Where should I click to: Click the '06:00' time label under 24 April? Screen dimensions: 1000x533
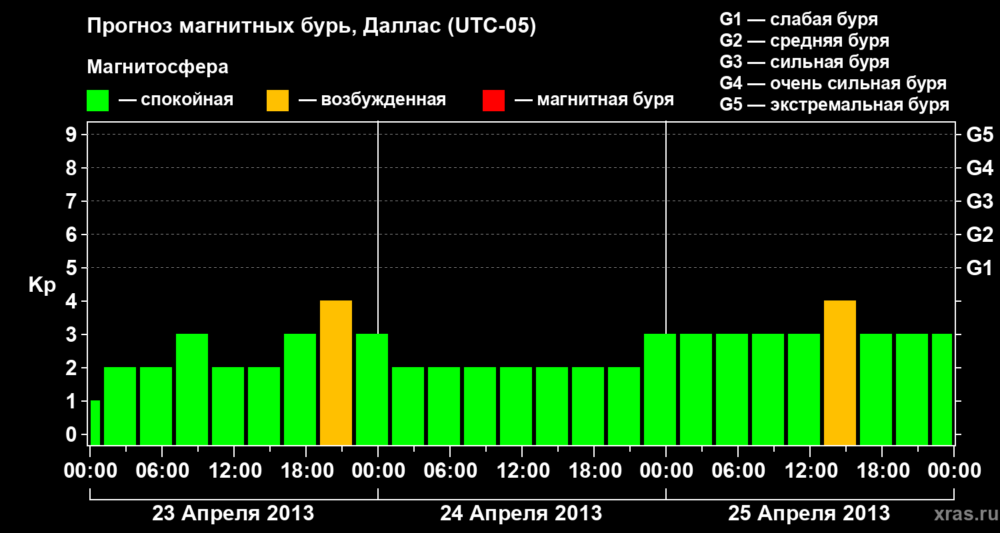click(450, 470)
